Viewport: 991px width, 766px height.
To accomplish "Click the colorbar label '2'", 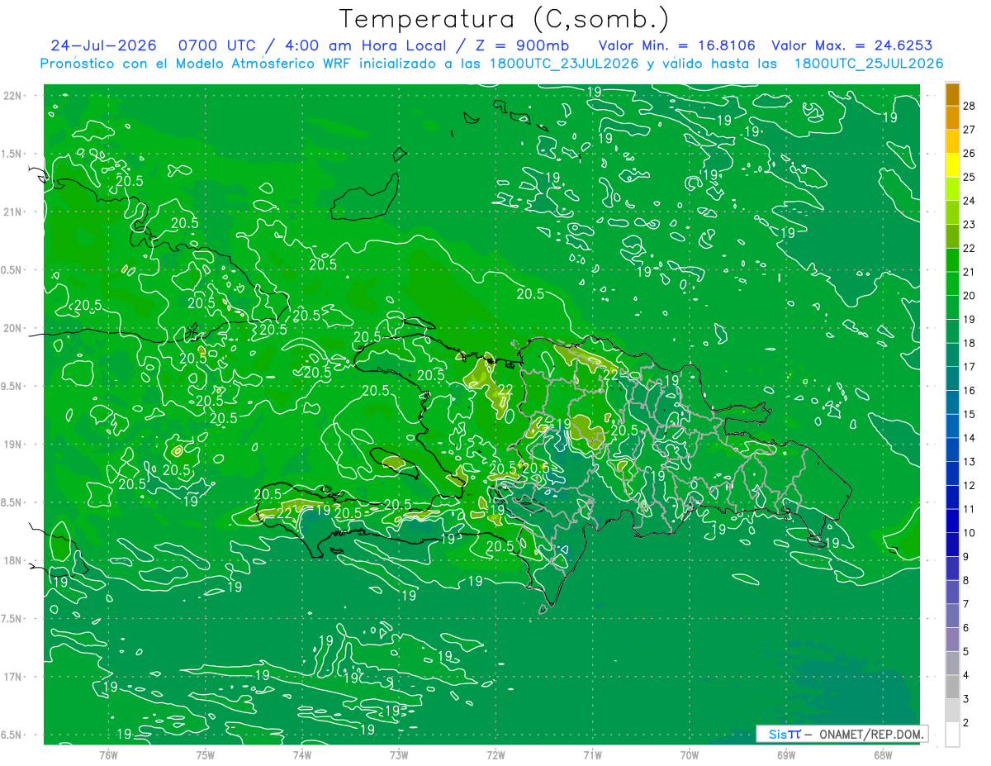I will click(965, 722).
